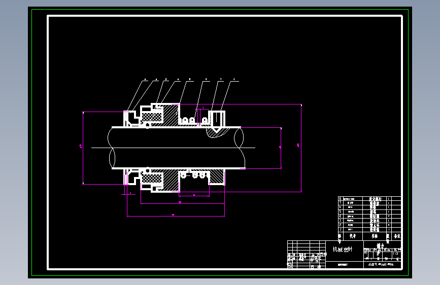Viewport: 440px width, 285px height.
Task: Select the "名称" header cell in parts list
Action: point(375,236)
